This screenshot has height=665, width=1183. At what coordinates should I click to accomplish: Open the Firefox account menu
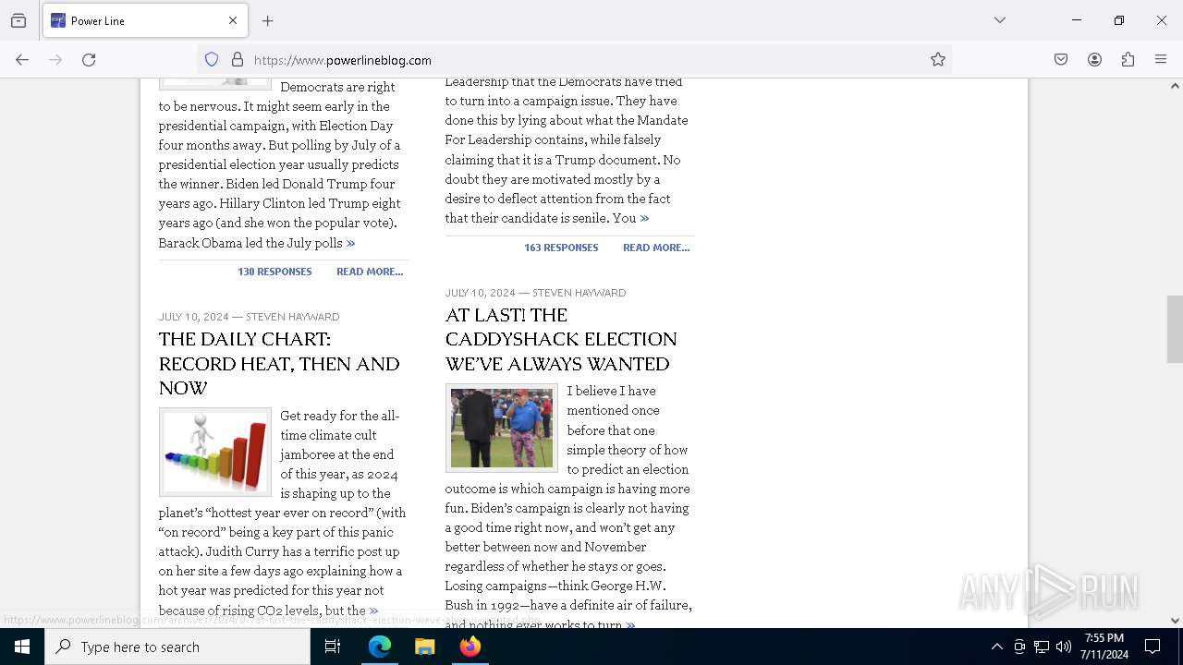tap(1094, 60)
